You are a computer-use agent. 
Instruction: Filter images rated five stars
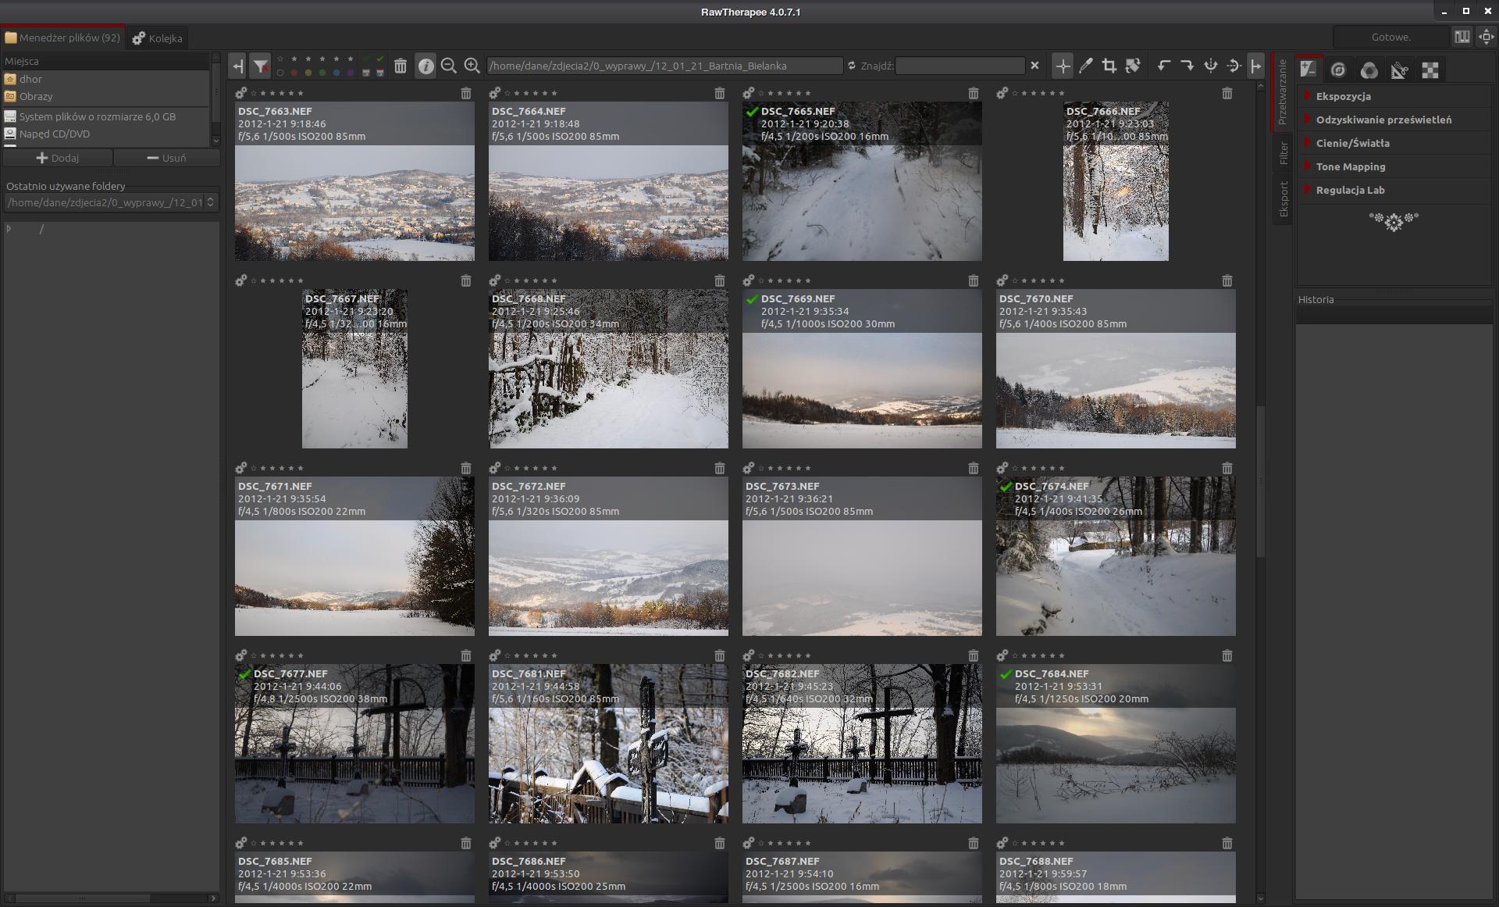[x=351, y=59]
